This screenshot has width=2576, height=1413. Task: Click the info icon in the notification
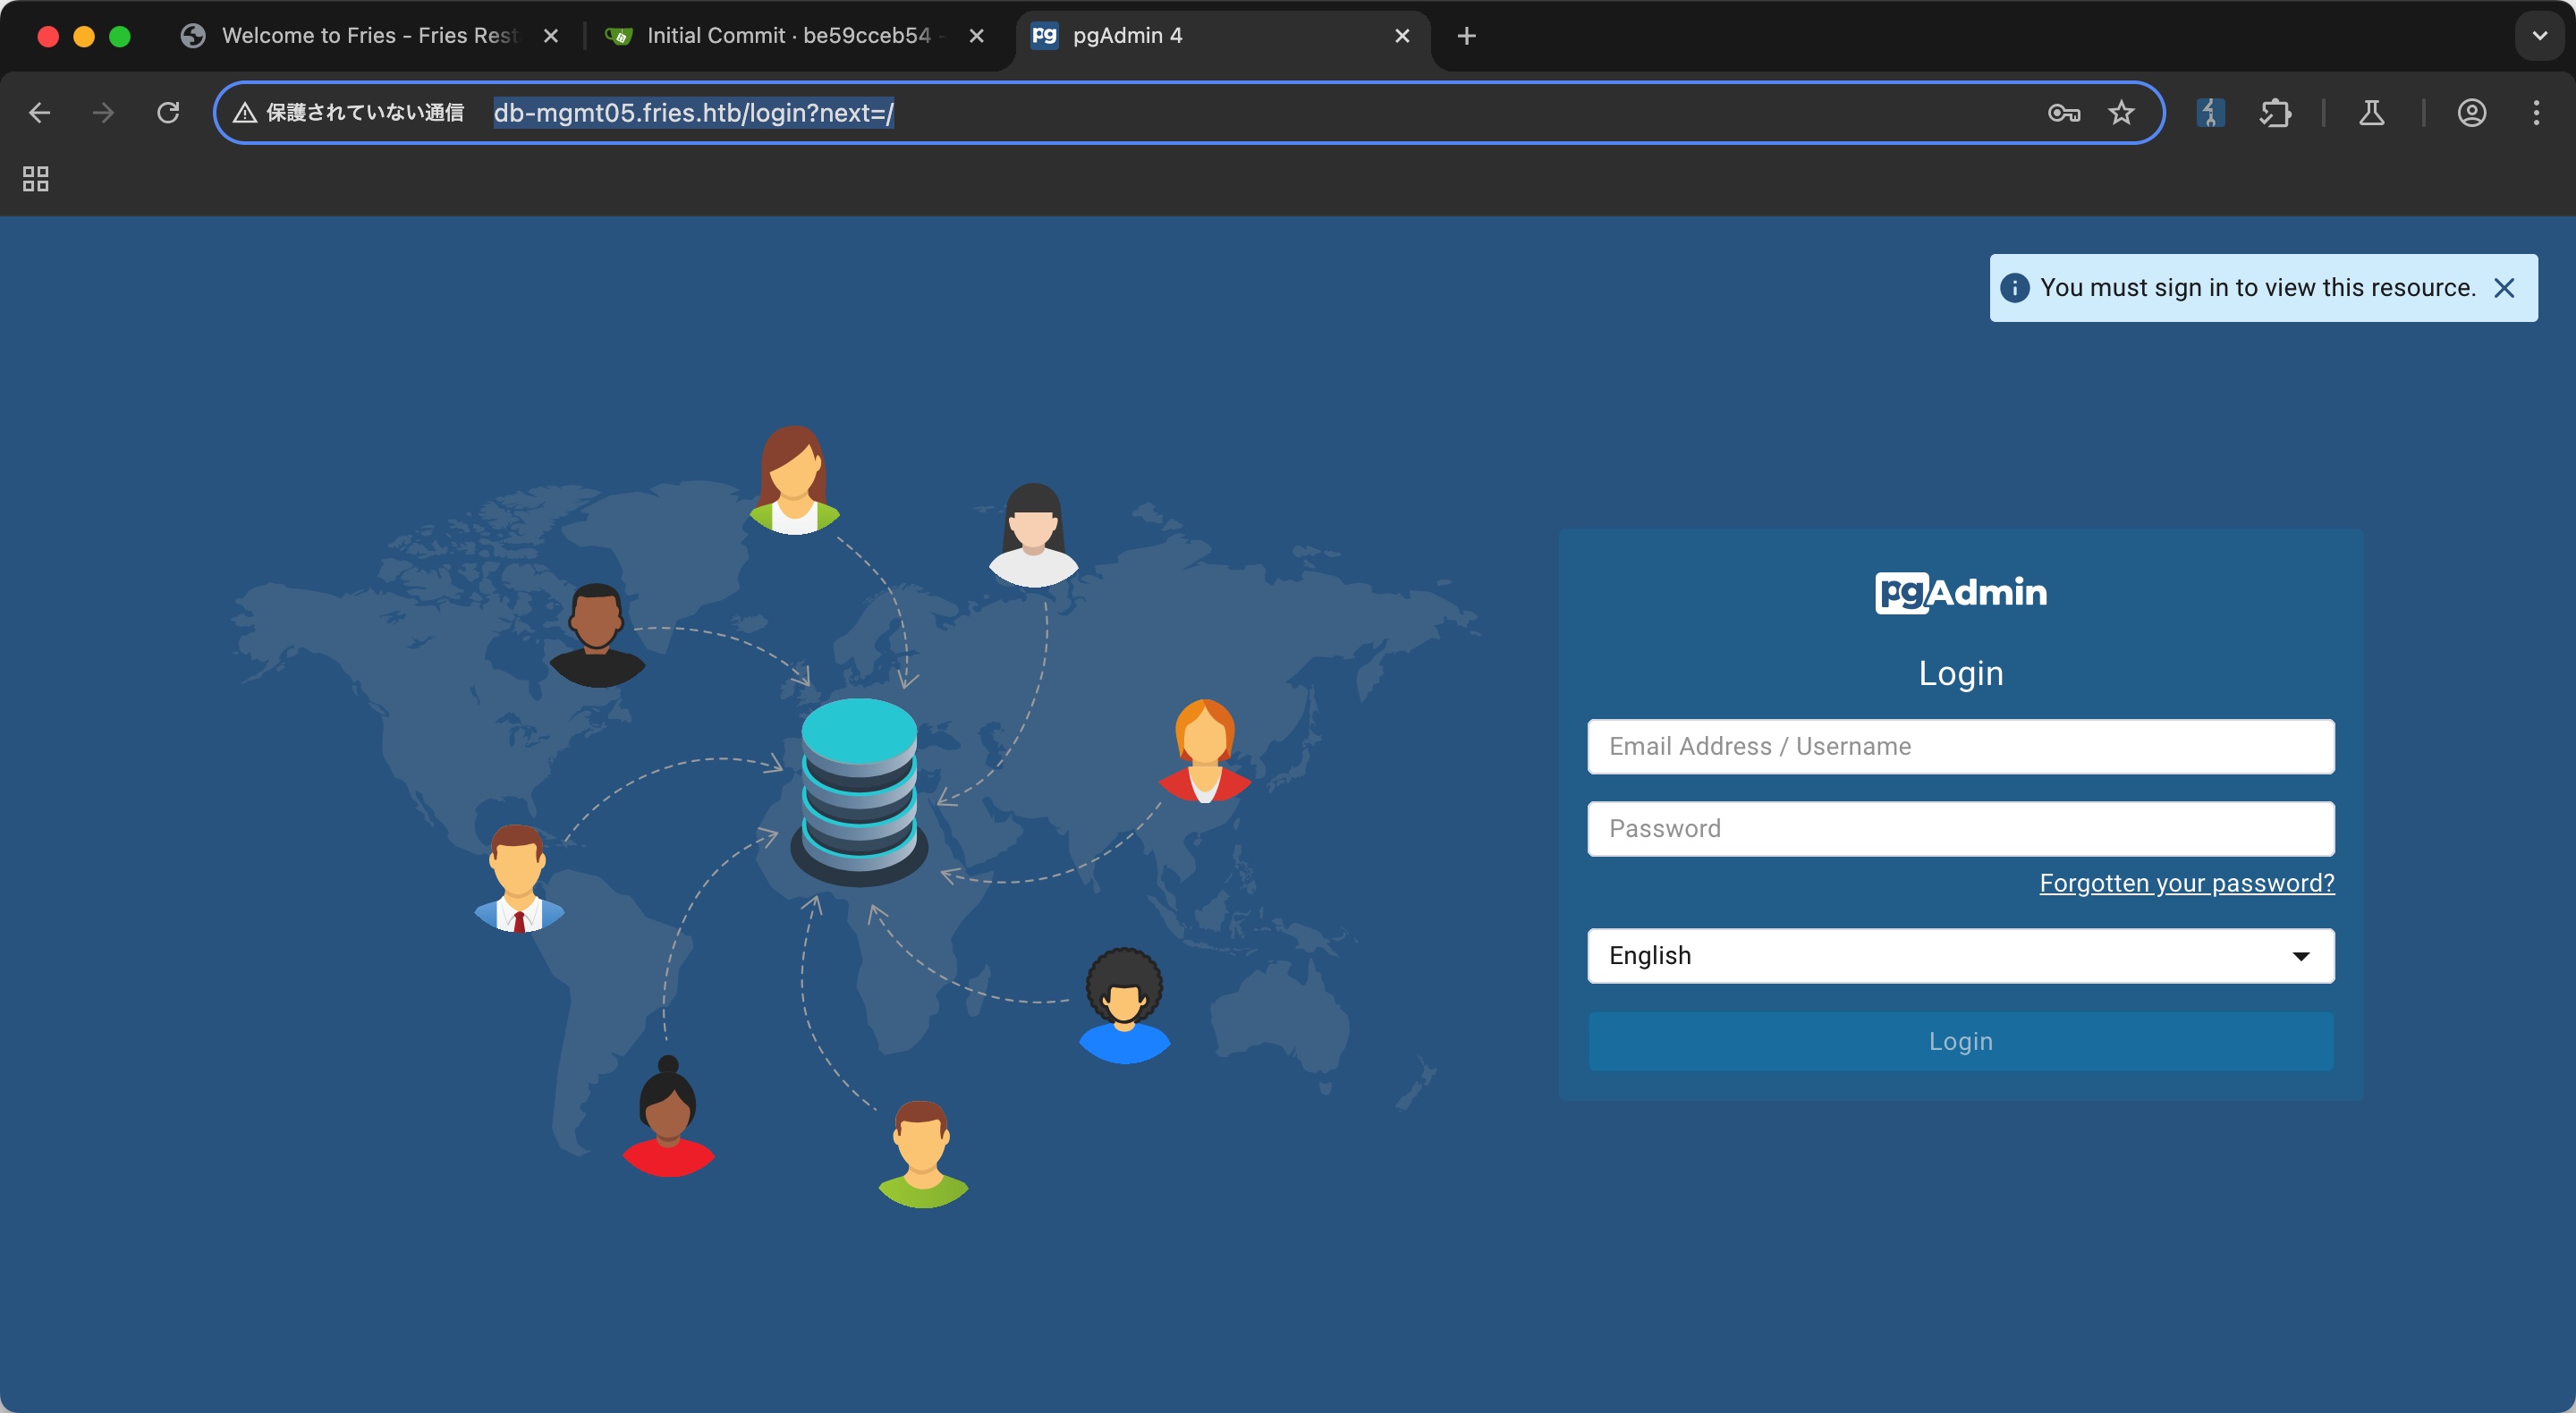(2014, 288)
